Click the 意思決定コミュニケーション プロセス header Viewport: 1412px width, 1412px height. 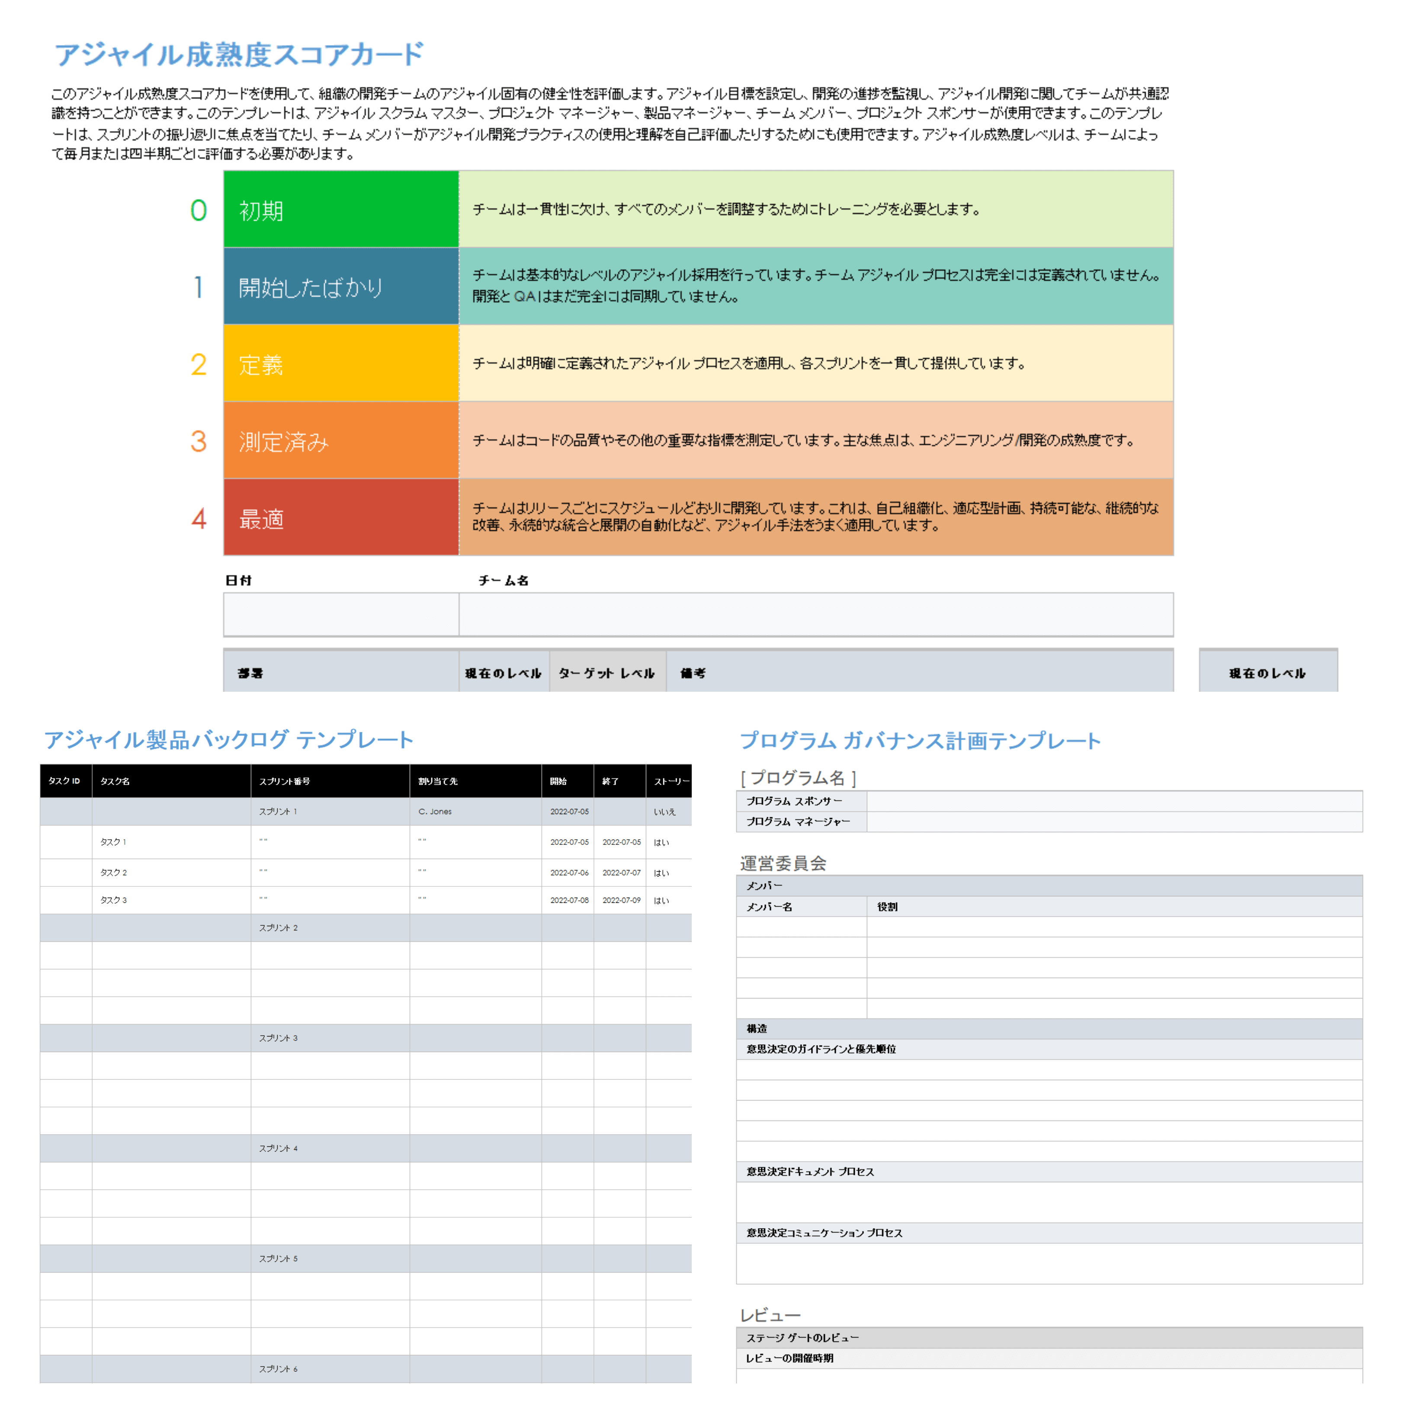coord(1049,1233)
